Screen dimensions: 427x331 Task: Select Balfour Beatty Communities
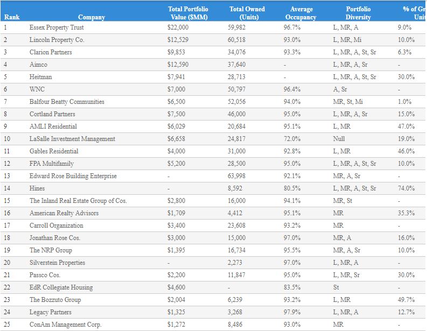67,102
